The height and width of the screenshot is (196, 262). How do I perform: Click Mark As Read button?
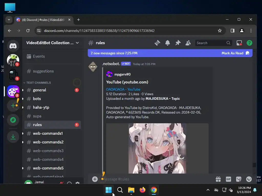click(x=235, y=53)
